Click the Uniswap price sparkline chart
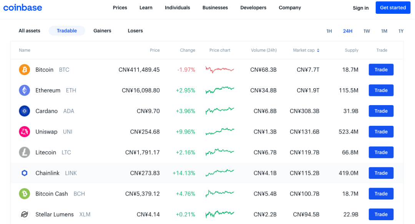 click(220, 131)
